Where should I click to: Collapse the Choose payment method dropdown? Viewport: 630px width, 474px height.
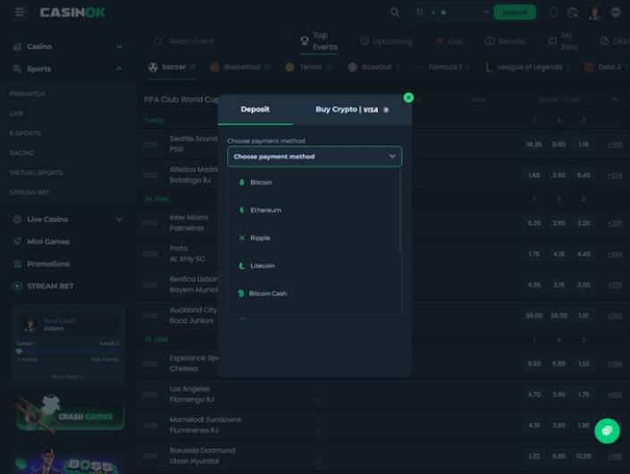tap(391, 157)
